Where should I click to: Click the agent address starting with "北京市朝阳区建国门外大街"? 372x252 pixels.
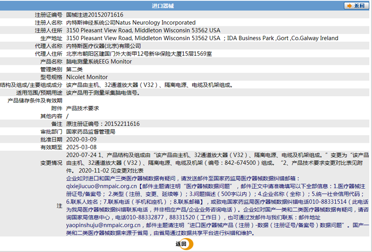click(139, 54)
